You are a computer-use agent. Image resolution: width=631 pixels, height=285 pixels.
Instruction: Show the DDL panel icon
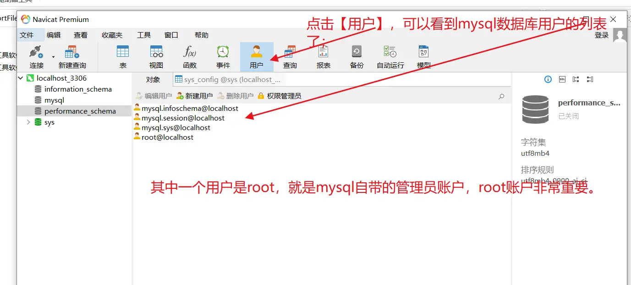pyautogui.click(x=562, y=79)
